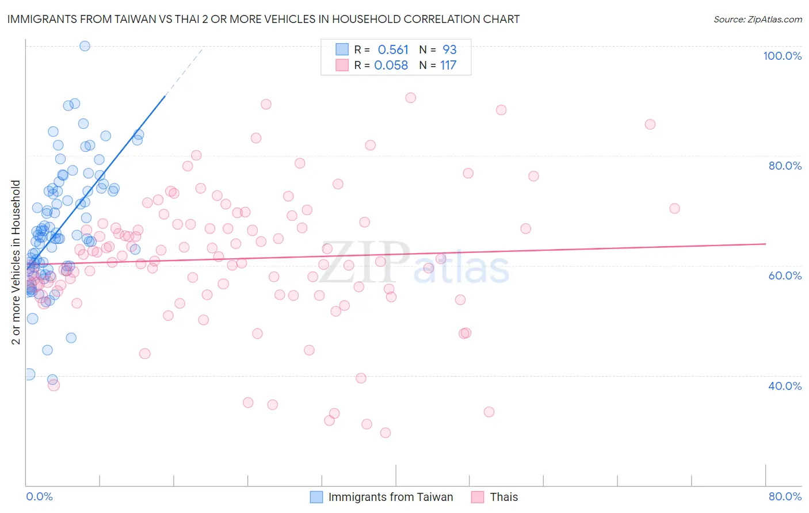Click the 100.0% y-axis label
Viewport: 809px width, 513px height.
[x=782, y=56]
